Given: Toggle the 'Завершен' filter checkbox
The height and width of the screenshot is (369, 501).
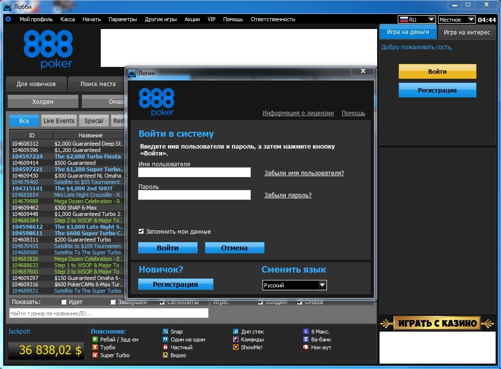Looking at the screenshot, I should (x=113, y=302).
